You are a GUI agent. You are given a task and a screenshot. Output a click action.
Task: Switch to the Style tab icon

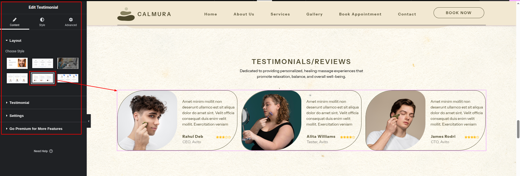tap(42, 20)
